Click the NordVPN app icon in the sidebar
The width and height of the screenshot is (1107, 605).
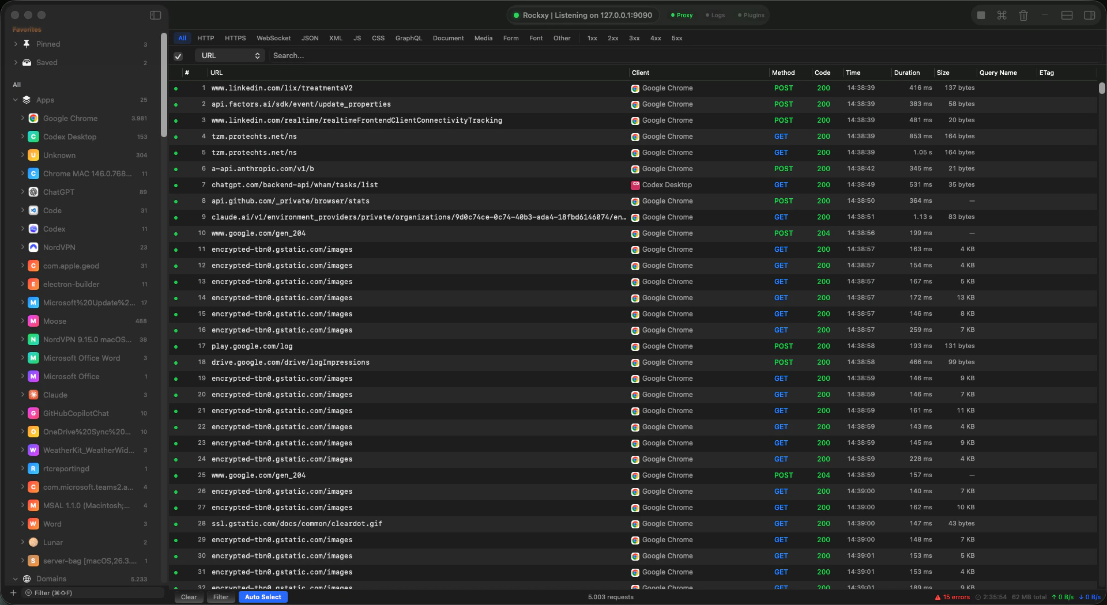click(x=33, y=247)
